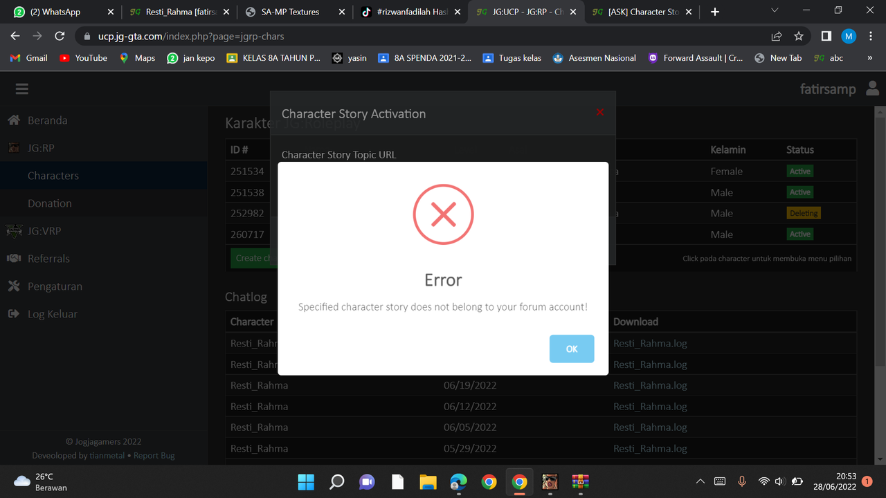Screen dimensions: 886x498
Task: Click the microphone tray icon
Action: point(741,481)
